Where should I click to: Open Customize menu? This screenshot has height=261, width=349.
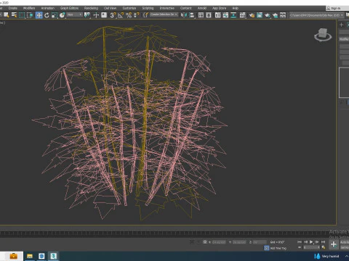click(129, 8)
